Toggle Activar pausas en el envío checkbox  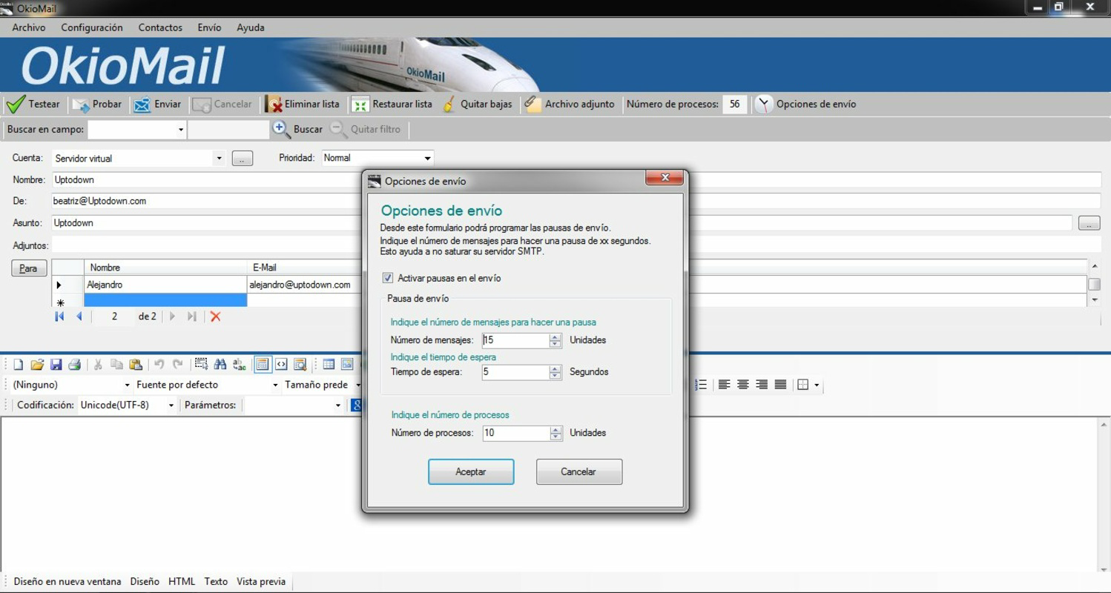tap(388, 279)
